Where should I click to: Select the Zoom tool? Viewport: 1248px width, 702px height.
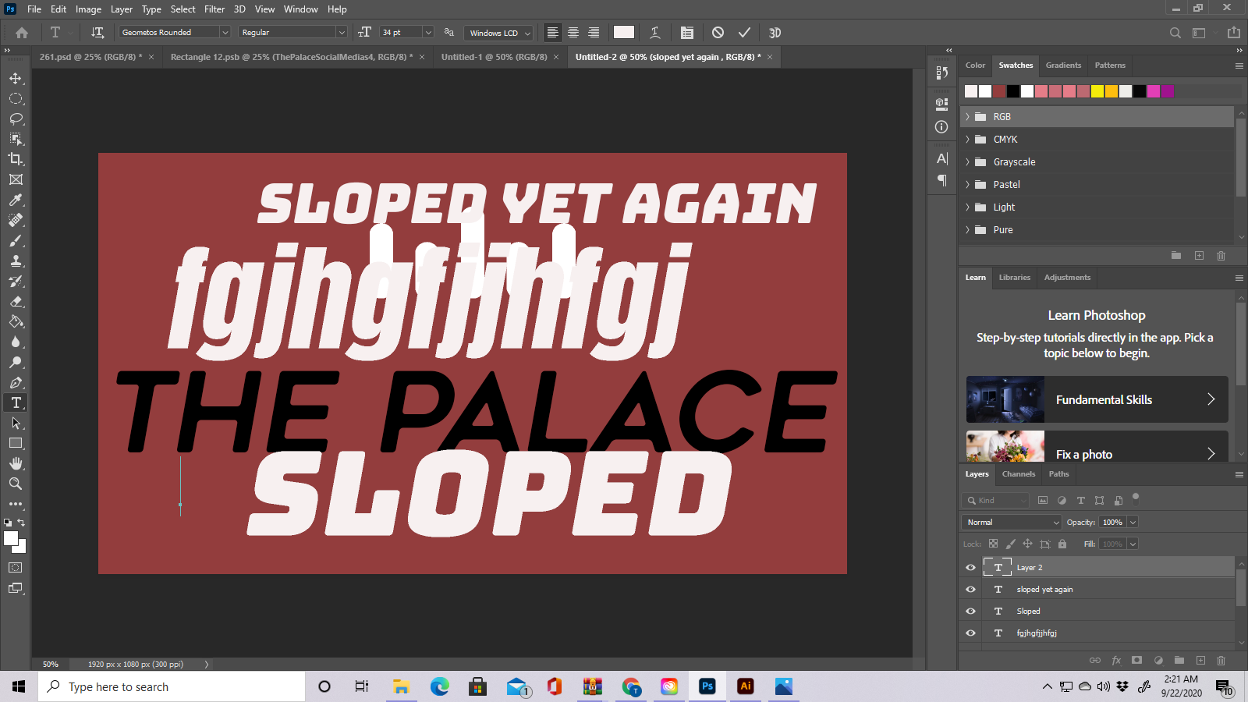tap(16, 483)
